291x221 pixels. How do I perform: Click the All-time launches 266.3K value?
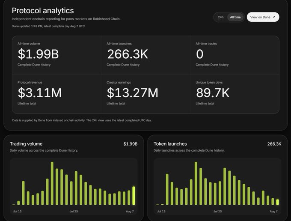pyautogui.click(x=128, y=54)
